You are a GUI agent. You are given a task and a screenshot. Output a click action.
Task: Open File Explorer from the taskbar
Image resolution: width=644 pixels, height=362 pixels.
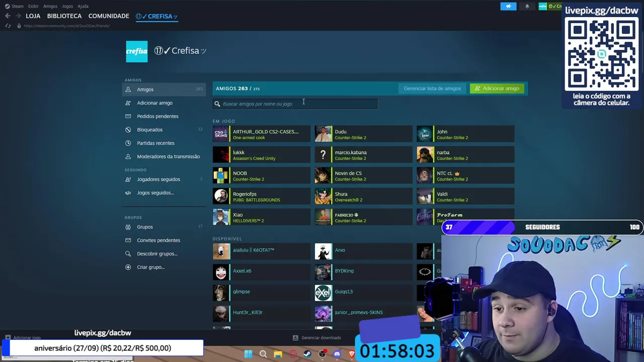pos(278,354)
